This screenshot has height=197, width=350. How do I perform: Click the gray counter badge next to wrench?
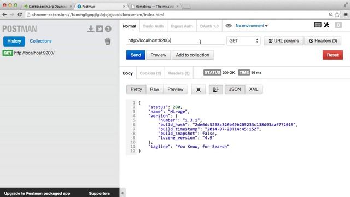(338, 25)
